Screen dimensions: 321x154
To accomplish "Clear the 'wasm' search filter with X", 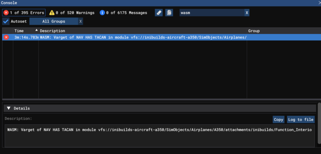I will click(x=247, y=13).
